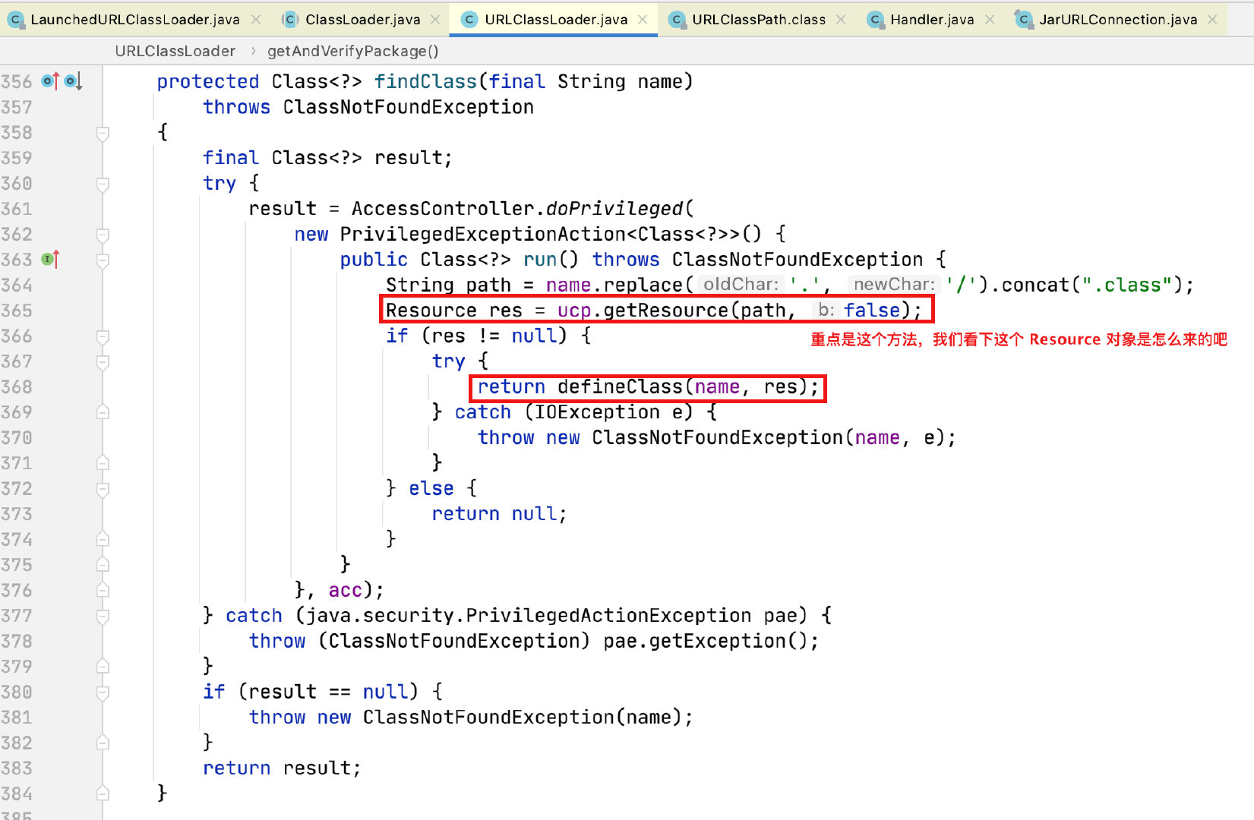
Task: Click the newChar: parameter hint
Action: pyautogui.click(x=894, y=285)
